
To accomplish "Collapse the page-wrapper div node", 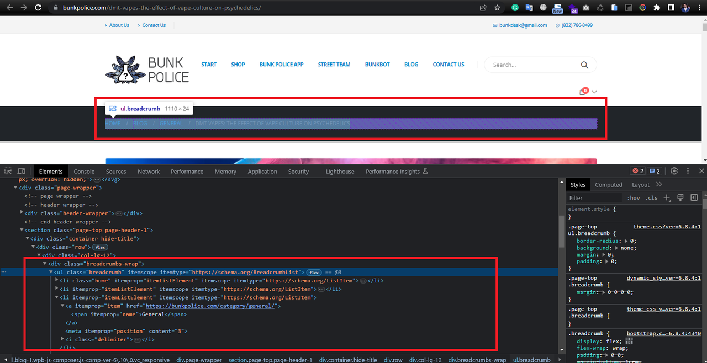I will tap(16, 188).
